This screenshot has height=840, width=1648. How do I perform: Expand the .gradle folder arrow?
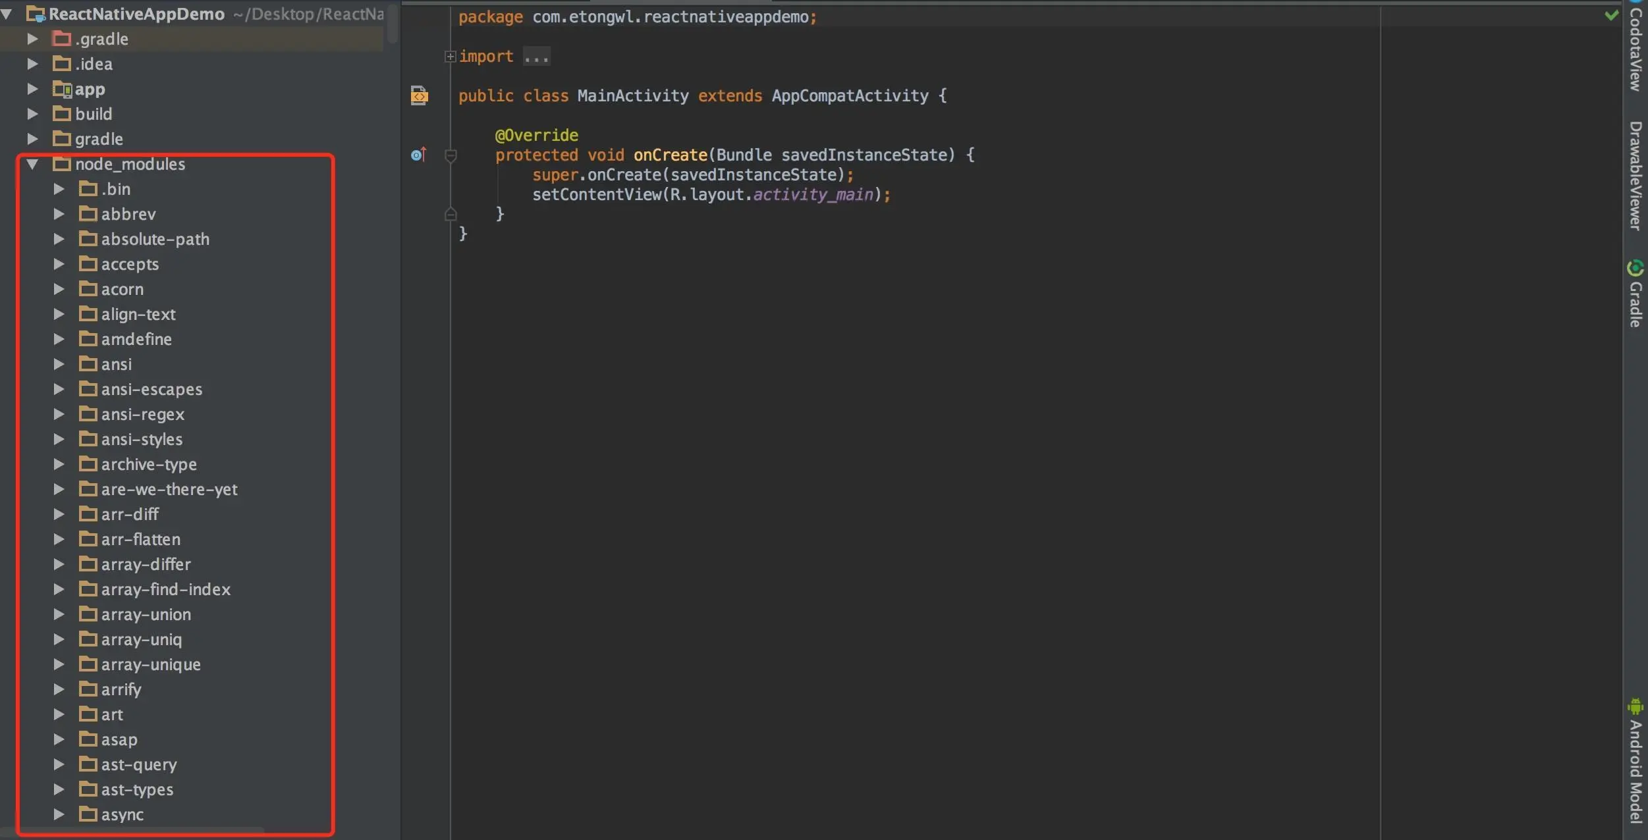point(32,39)
